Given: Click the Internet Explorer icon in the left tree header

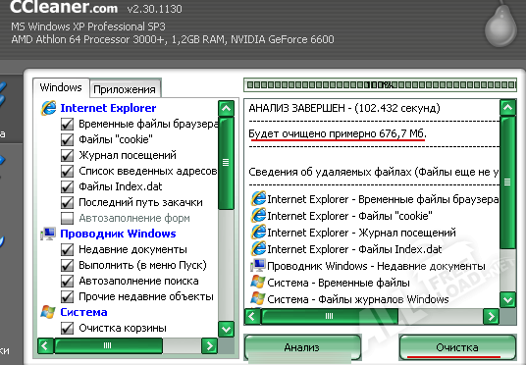Looking at the screenshot, I should pos(48,108).
